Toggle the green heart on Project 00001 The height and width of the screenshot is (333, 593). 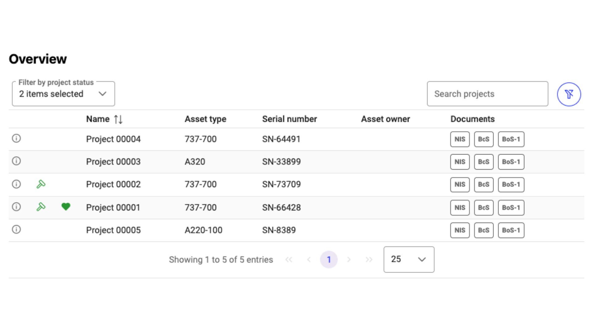click(66, 207)
